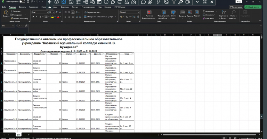
Task: Open the Файл menu
Action: pos(4,7)
